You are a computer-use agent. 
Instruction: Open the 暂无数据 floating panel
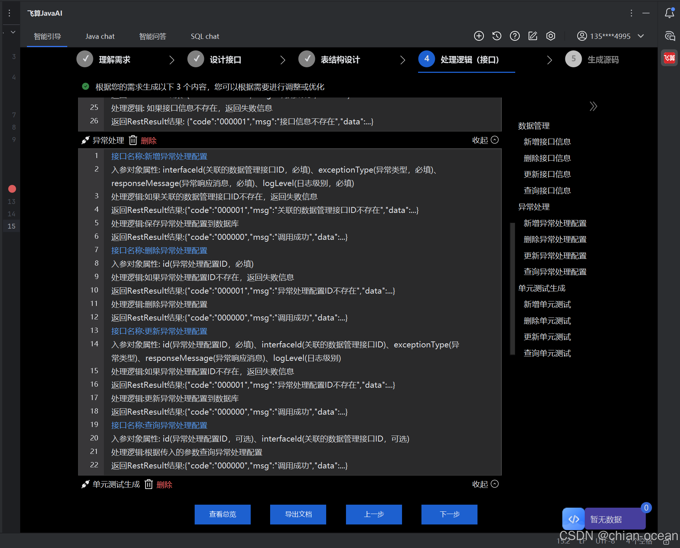tap(615, 519)
